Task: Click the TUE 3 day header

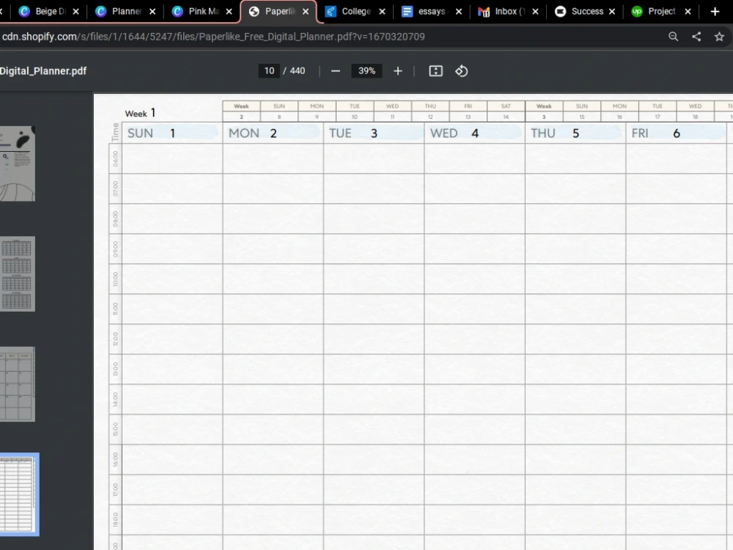Action: (374, 133)
